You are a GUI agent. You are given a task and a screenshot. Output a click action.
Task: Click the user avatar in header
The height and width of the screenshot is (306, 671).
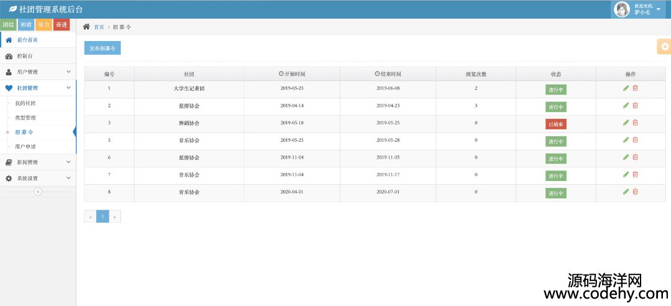click(x=621, y=9)
